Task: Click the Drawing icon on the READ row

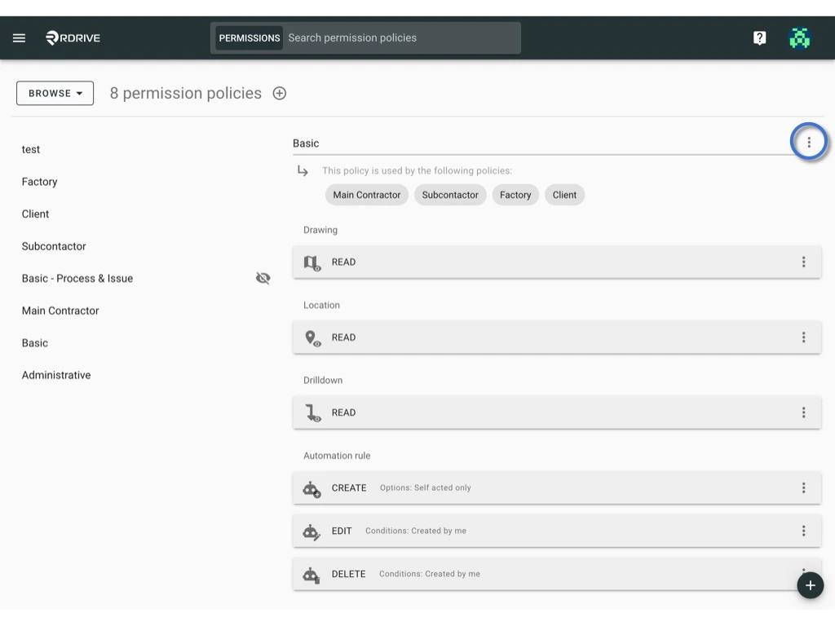Action: coord(312,262)
